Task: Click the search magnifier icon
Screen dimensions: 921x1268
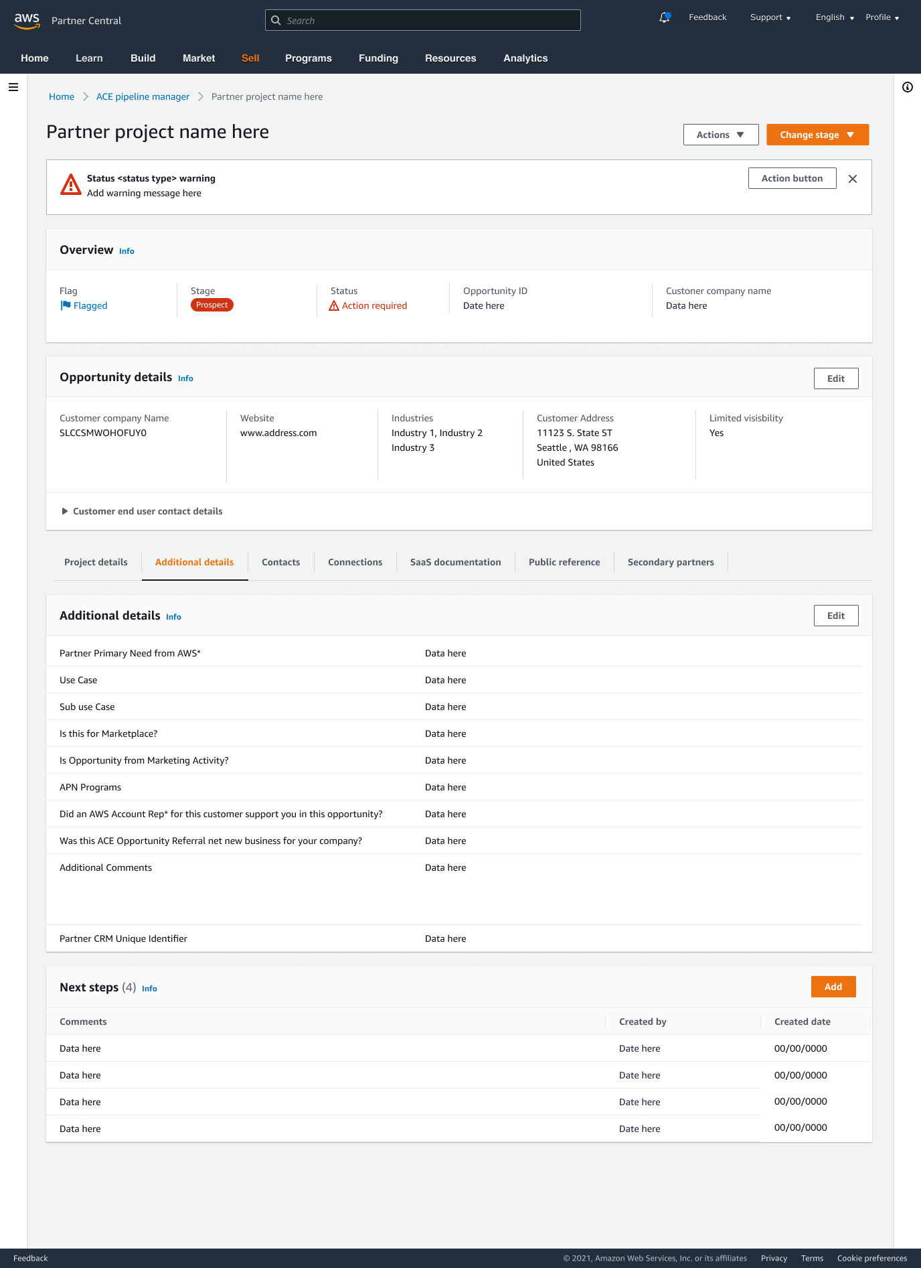Action: [x=276, y=20]
